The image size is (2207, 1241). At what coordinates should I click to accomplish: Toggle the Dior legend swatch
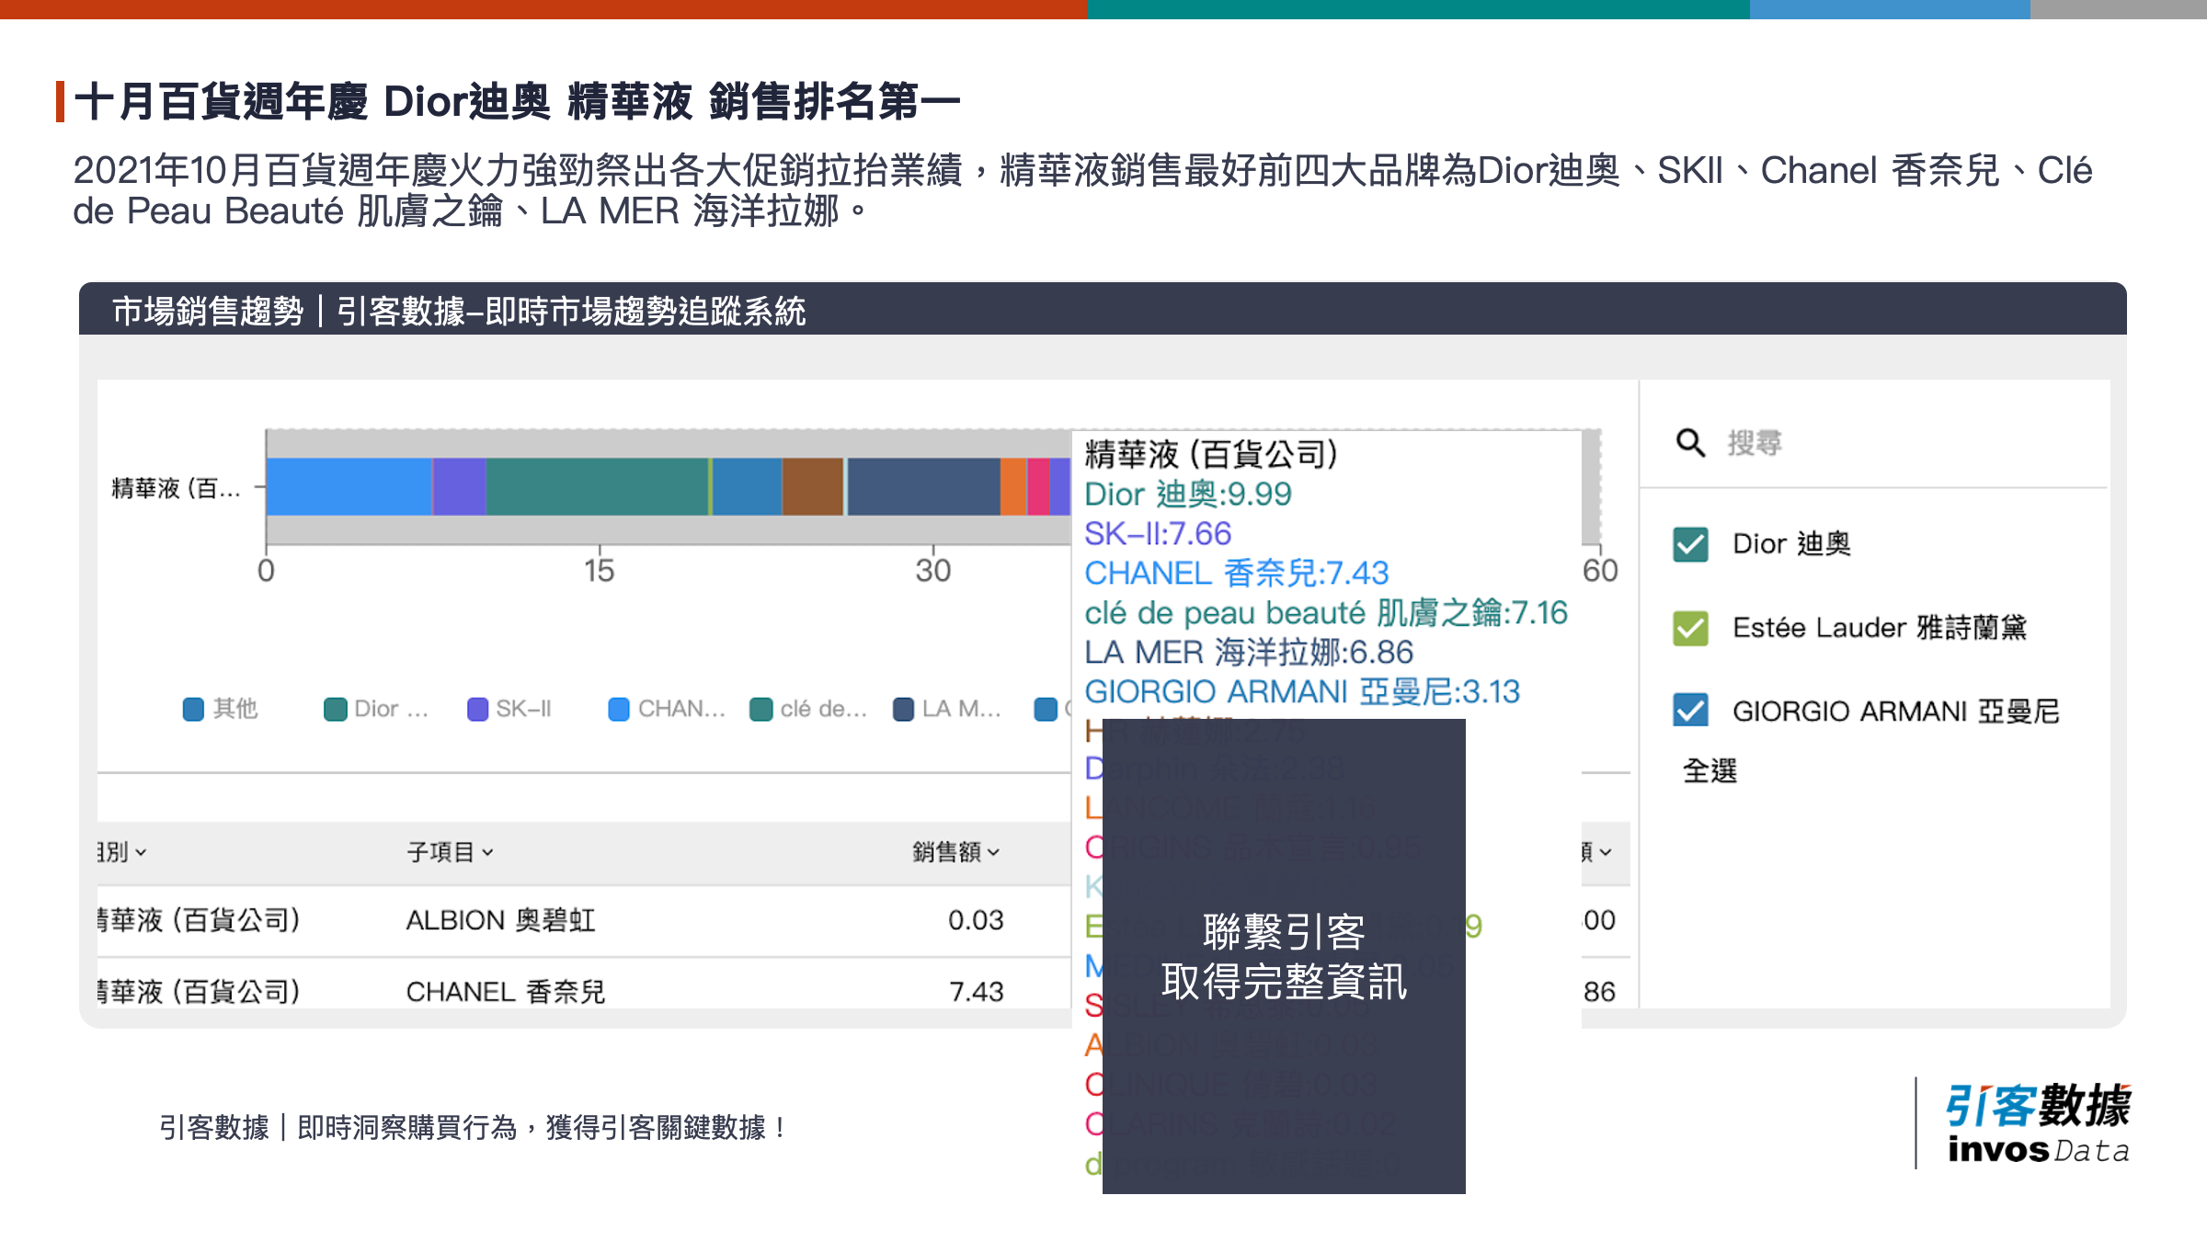(335, 710)
